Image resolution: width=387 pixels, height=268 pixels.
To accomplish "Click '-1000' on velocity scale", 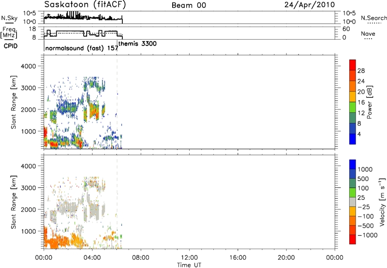I will pos(368,235).
